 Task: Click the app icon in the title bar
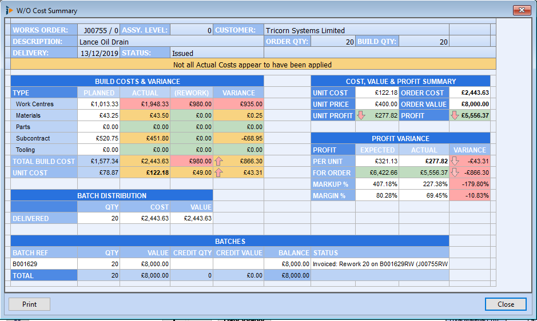tap(9, 10)
